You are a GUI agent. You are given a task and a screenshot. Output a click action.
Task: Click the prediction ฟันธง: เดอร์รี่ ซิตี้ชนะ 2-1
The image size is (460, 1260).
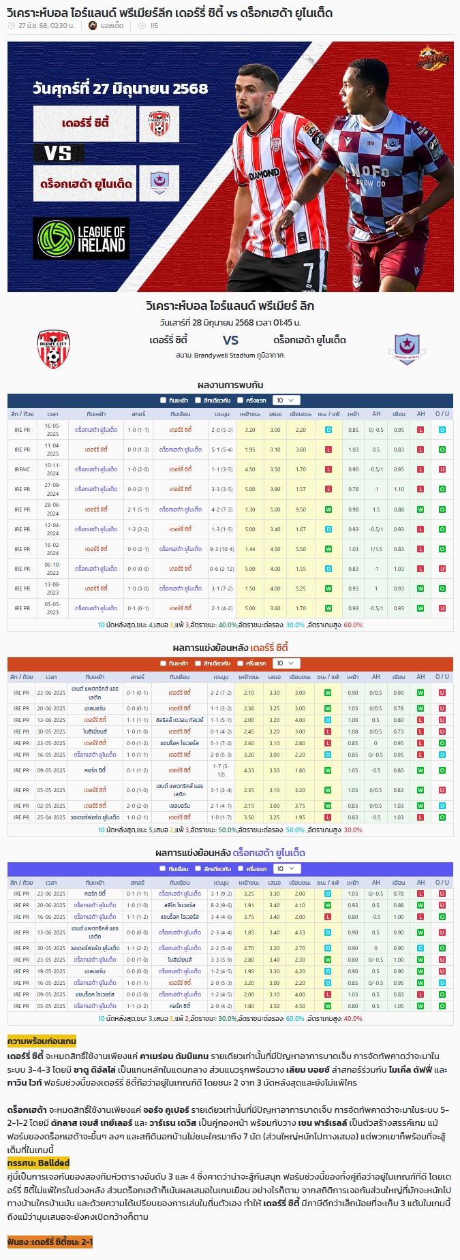click(x=50, y=1242)
